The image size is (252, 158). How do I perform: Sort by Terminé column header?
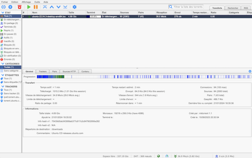click(93, 12)
